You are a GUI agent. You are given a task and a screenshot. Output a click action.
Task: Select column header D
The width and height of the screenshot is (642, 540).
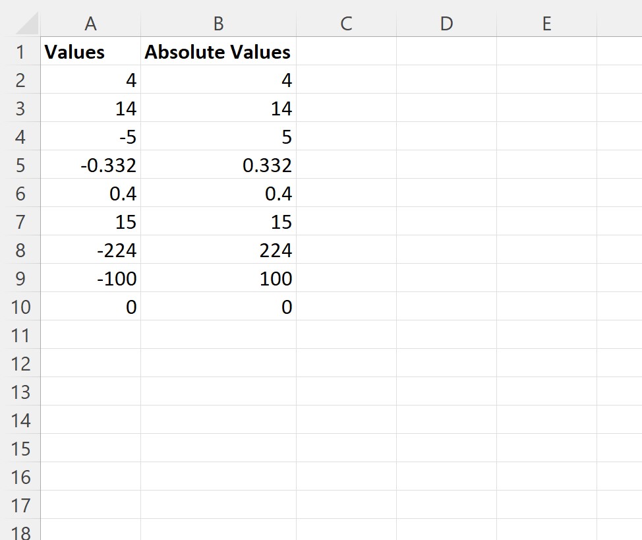pyautogui.click(x=447, y=23)
